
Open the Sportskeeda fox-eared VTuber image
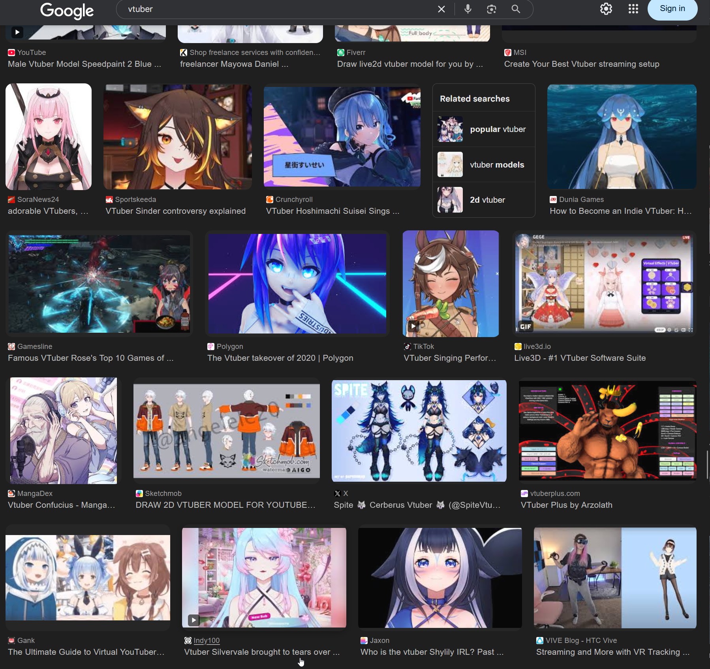click(178, 137)
